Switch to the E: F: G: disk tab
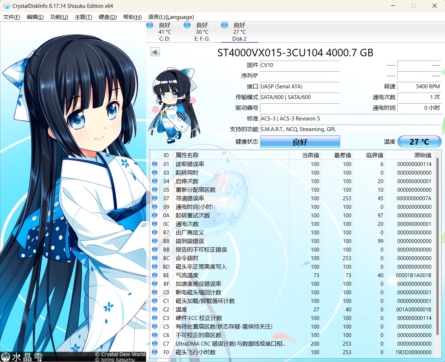The width and height of the screenshot is (445, 362). click(202, 32)
